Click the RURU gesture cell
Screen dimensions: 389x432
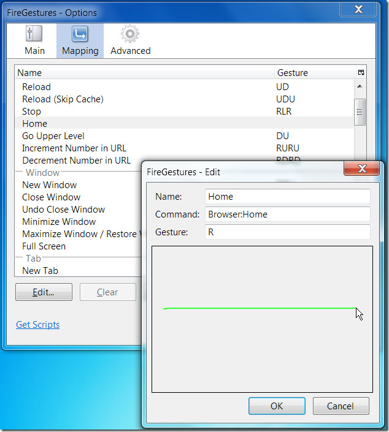pos(288,148)
